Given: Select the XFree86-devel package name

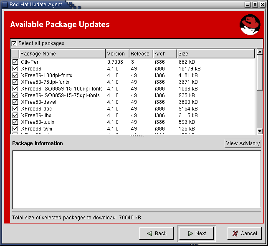Looking at the screenshot, I should coord(39,102).
